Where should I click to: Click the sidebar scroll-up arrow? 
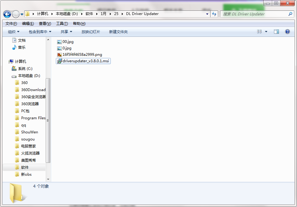48,40
